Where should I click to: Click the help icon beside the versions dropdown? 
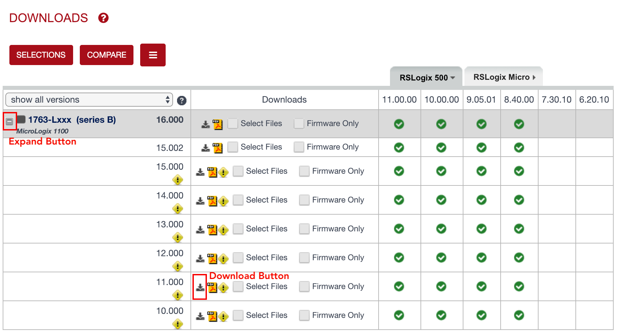point(181,100)
